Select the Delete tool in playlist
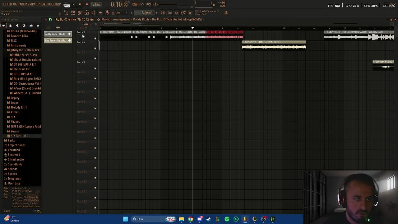This screenshot has width=398, height=224. pos(66,19)
